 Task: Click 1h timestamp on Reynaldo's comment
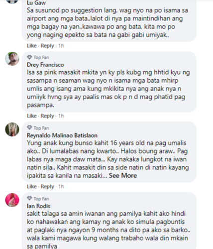61,187
